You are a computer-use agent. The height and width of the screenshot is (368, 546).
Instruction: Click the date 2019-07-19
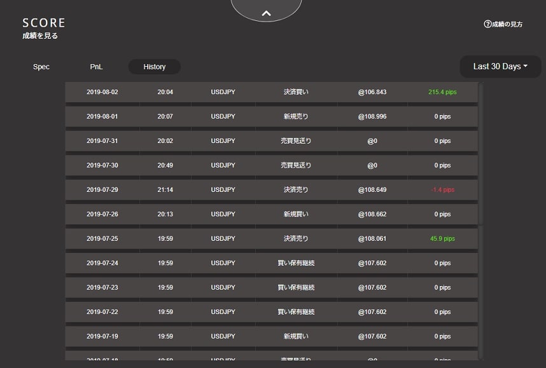102,336
